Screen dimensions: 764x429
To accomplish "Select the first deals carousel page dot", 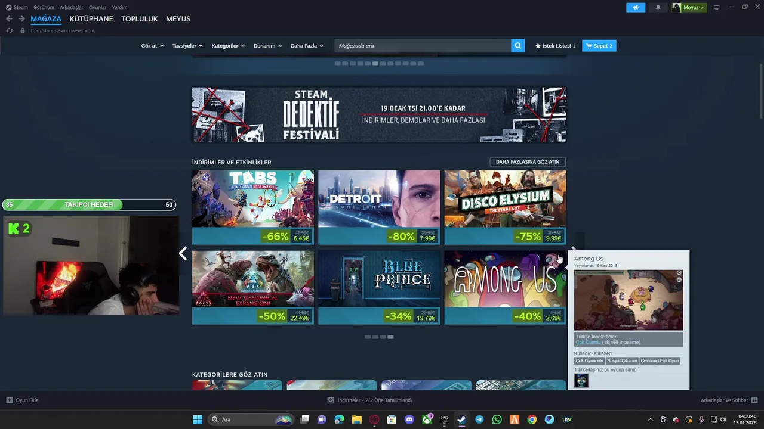I will click(368, 337).
